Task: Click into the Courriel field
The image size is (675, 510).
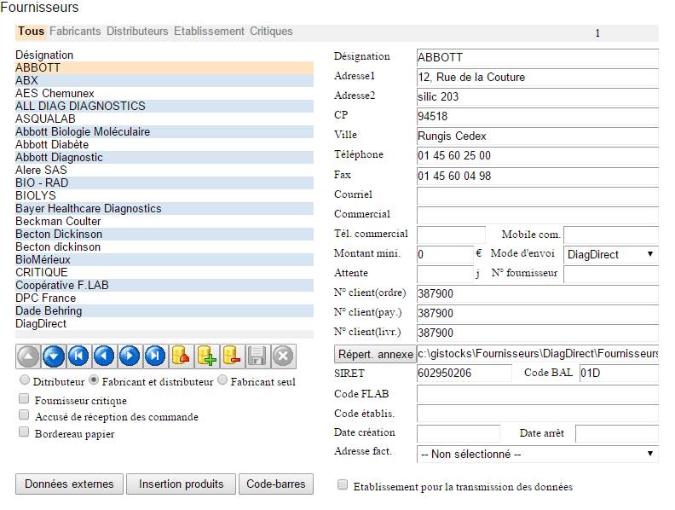Action: 537,196
